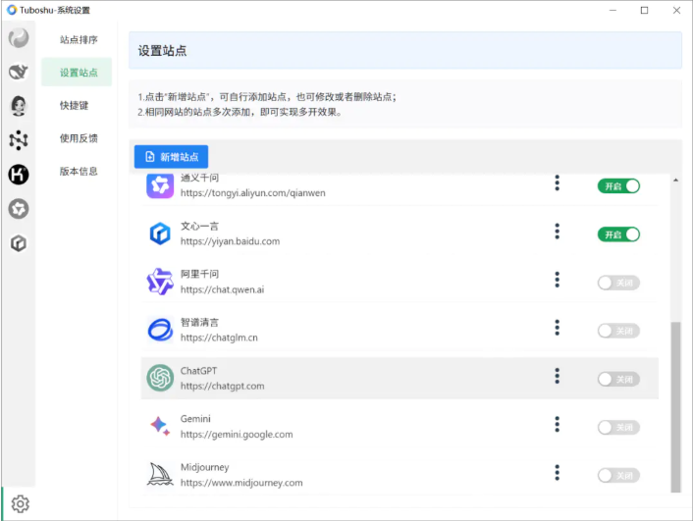The height and width of the screenshot is (521, 693).
Task: Open the three-dot menu for ChatGPT
Action: coord(557,376)
